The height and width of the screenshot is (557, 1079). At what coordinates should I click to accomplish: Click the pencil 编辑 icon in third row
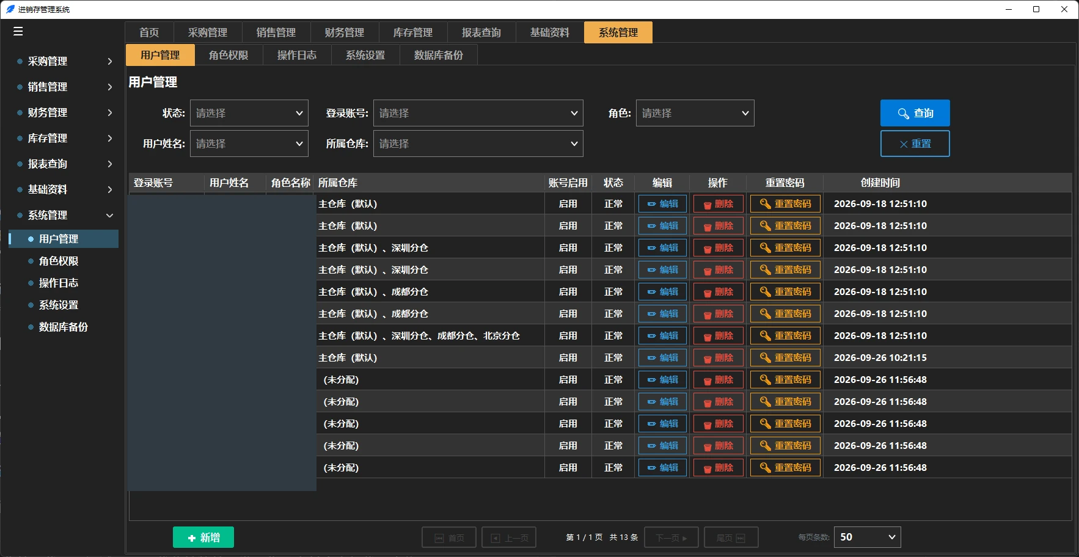click(x=662, y=248)
